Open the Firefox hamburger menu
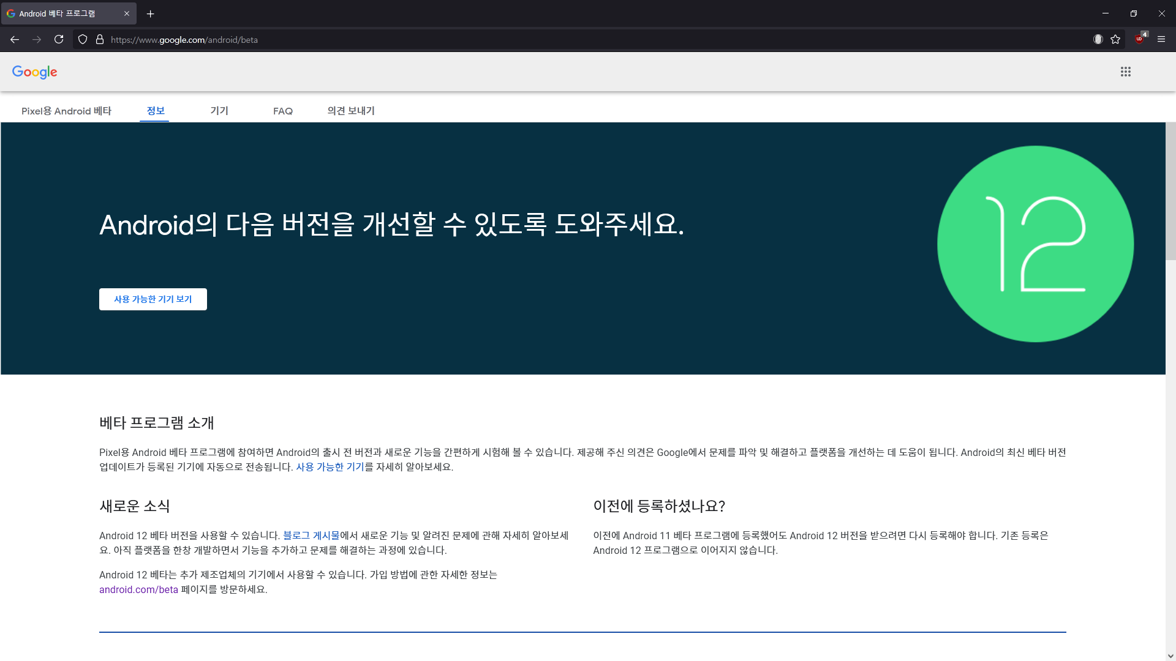 click(1161, 39)
